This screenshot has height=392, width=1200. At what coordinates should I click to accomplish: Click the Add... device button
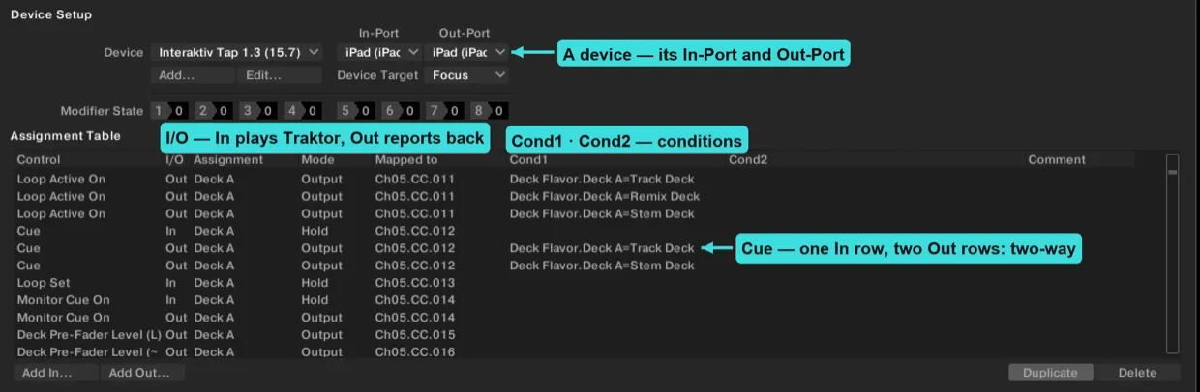click(x=192, y=75)
